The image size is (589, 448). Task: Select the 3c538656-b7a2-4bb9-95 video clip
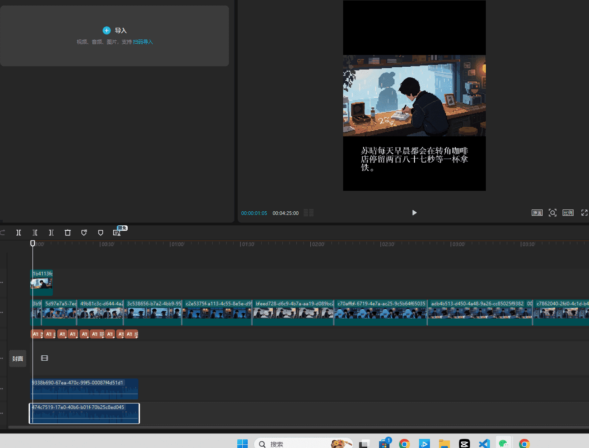[153, 313]
